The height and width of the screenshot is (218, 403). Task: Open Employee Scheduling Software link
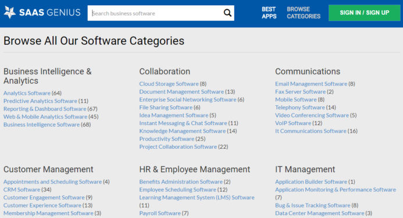pyautogui.click(x=178, y=190)
